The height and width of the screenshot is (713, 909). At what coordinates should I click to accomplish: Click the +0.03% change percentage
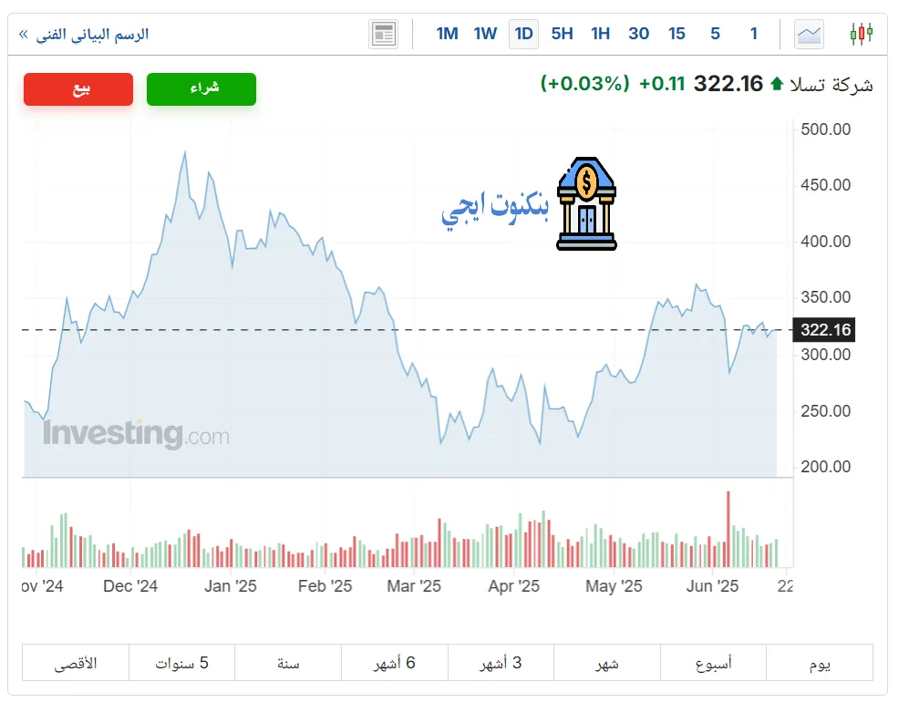[x=585, y=84]
